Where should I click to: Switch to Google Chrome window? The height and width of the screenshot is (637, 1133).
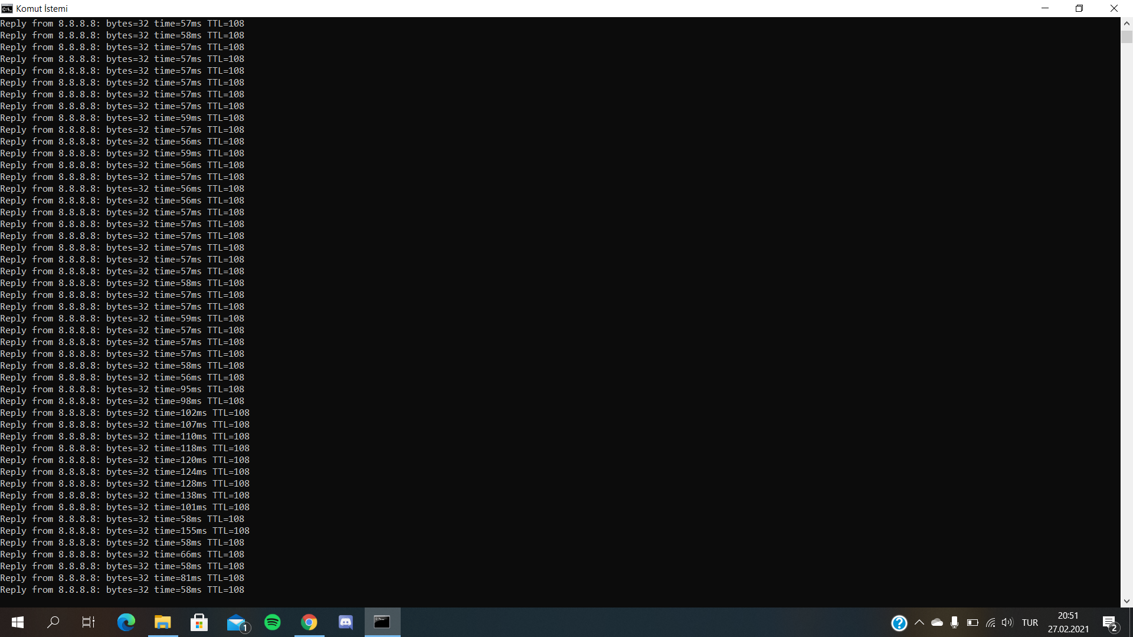point(309,622)
